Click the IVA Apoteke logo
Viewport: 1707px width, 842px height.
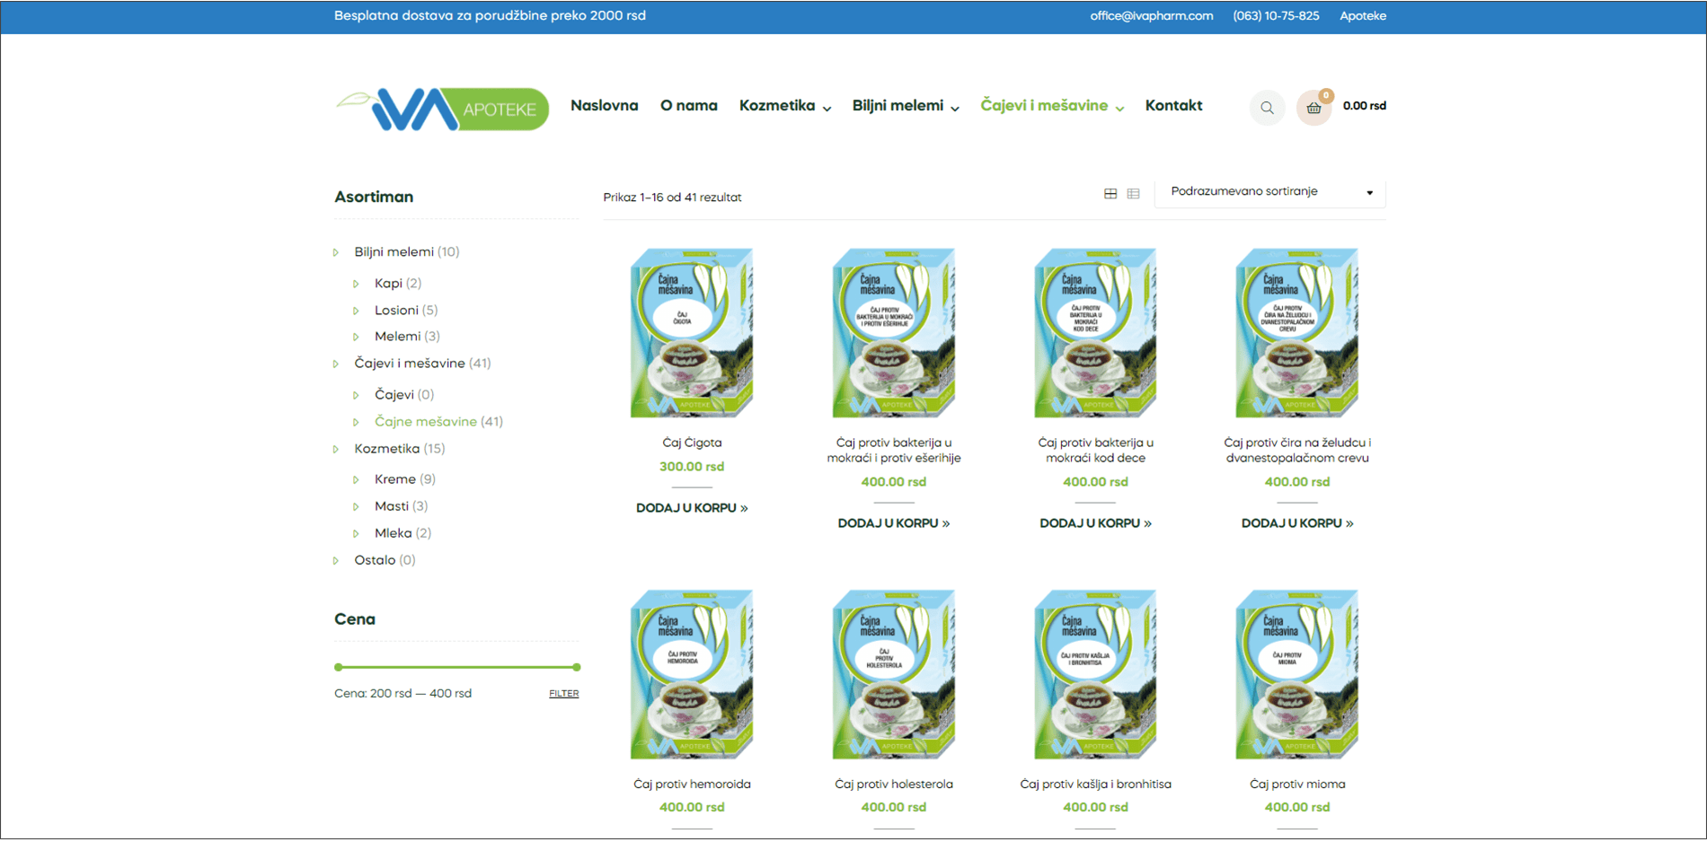(443, 109)
